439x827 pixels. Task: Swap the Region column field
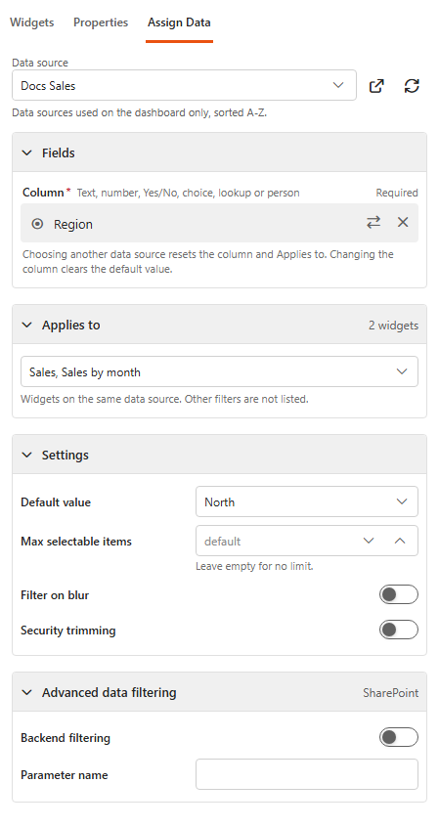tap(373, 223)
